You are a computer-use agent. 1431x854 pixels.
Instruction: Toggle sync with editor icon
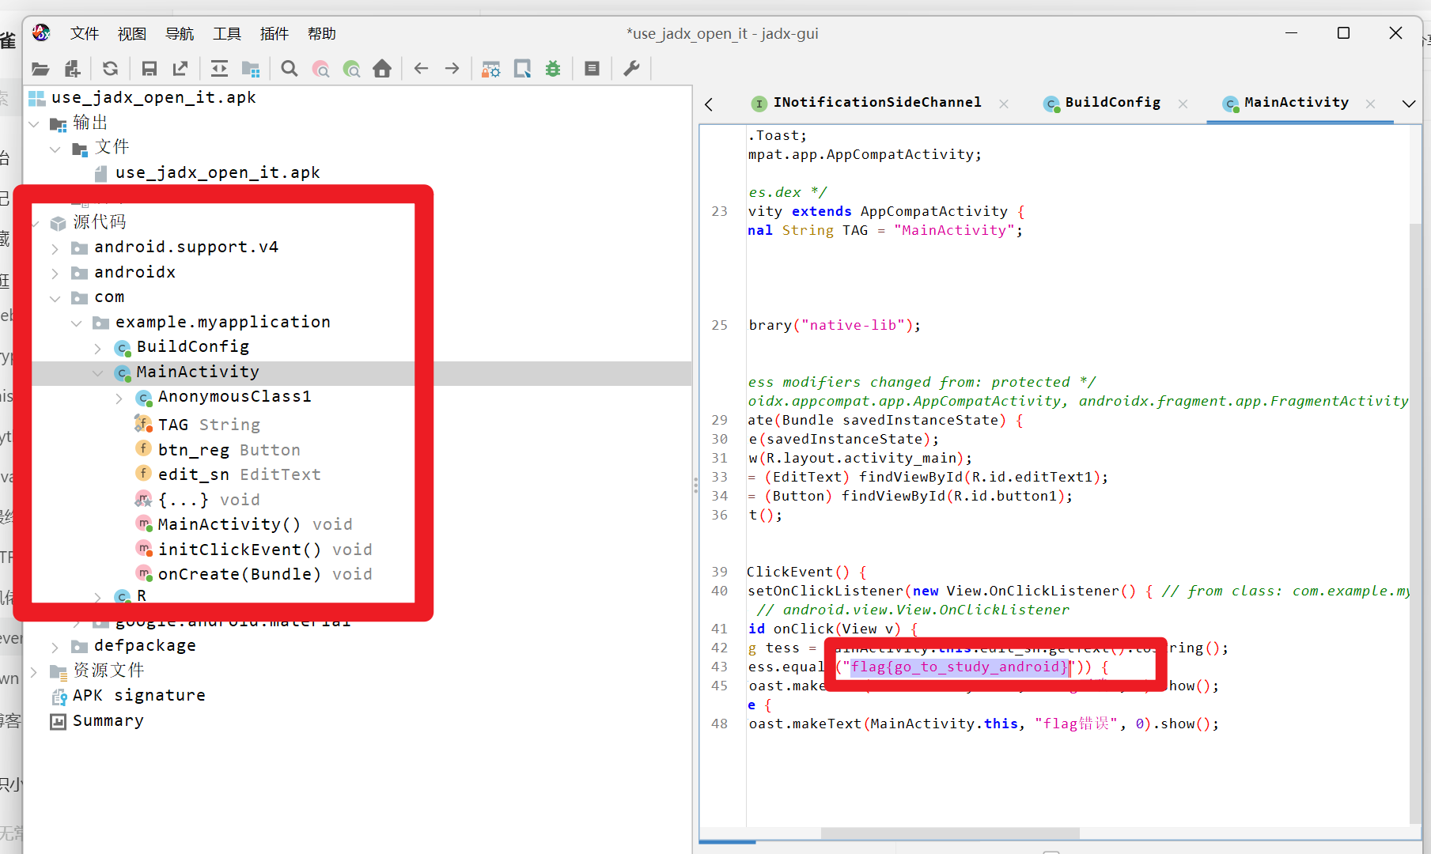[220, 69]
